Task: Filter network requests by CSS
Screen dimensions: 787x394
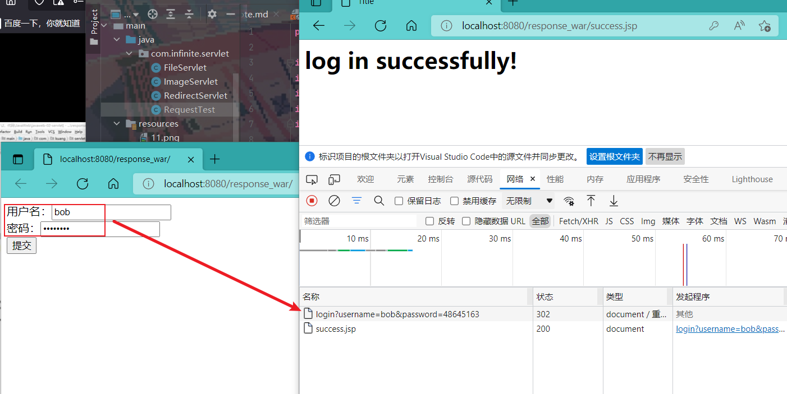Action: 627,221
